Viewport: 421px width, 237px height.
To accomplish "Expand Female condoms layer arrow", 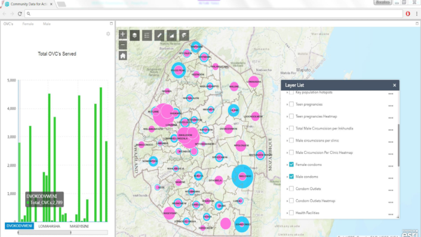I will tap(287, 165).
